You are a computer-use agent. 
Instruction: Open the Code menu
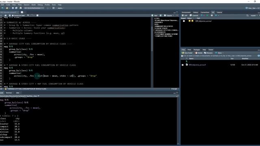(8, 5)
